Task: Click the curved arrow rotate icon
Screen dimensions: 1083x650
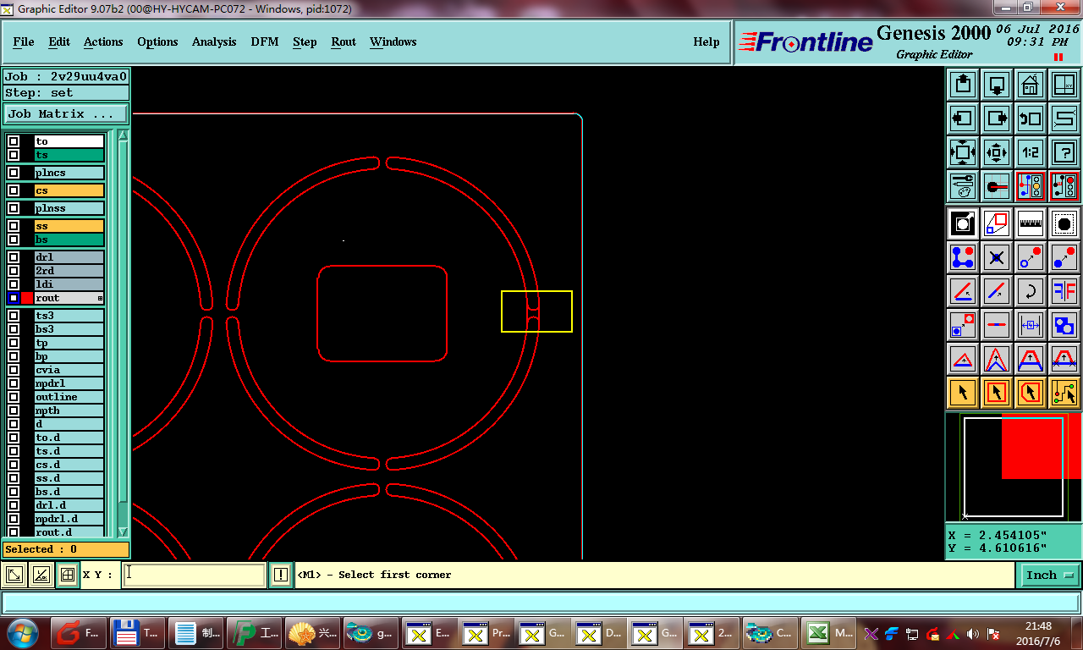Action: (x=1030, y=291)
